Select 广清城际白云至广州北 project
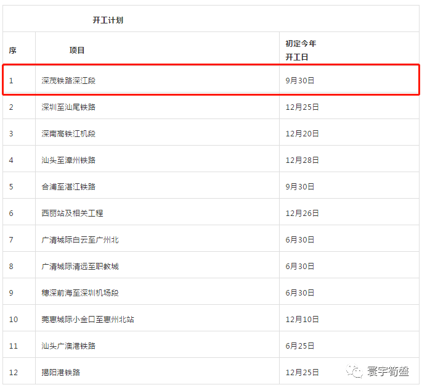The image size is (422, 390). pyautogui.click(x=80, y=240)
